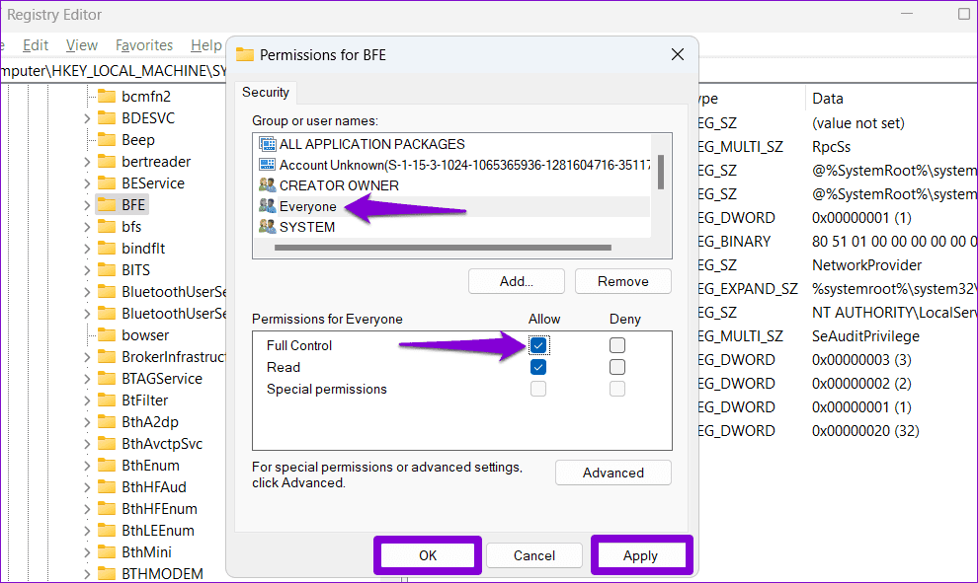The image size is (978, 583).
Task: Select the CREATOR OWNER user icon
Action: [x=267, y=185]
